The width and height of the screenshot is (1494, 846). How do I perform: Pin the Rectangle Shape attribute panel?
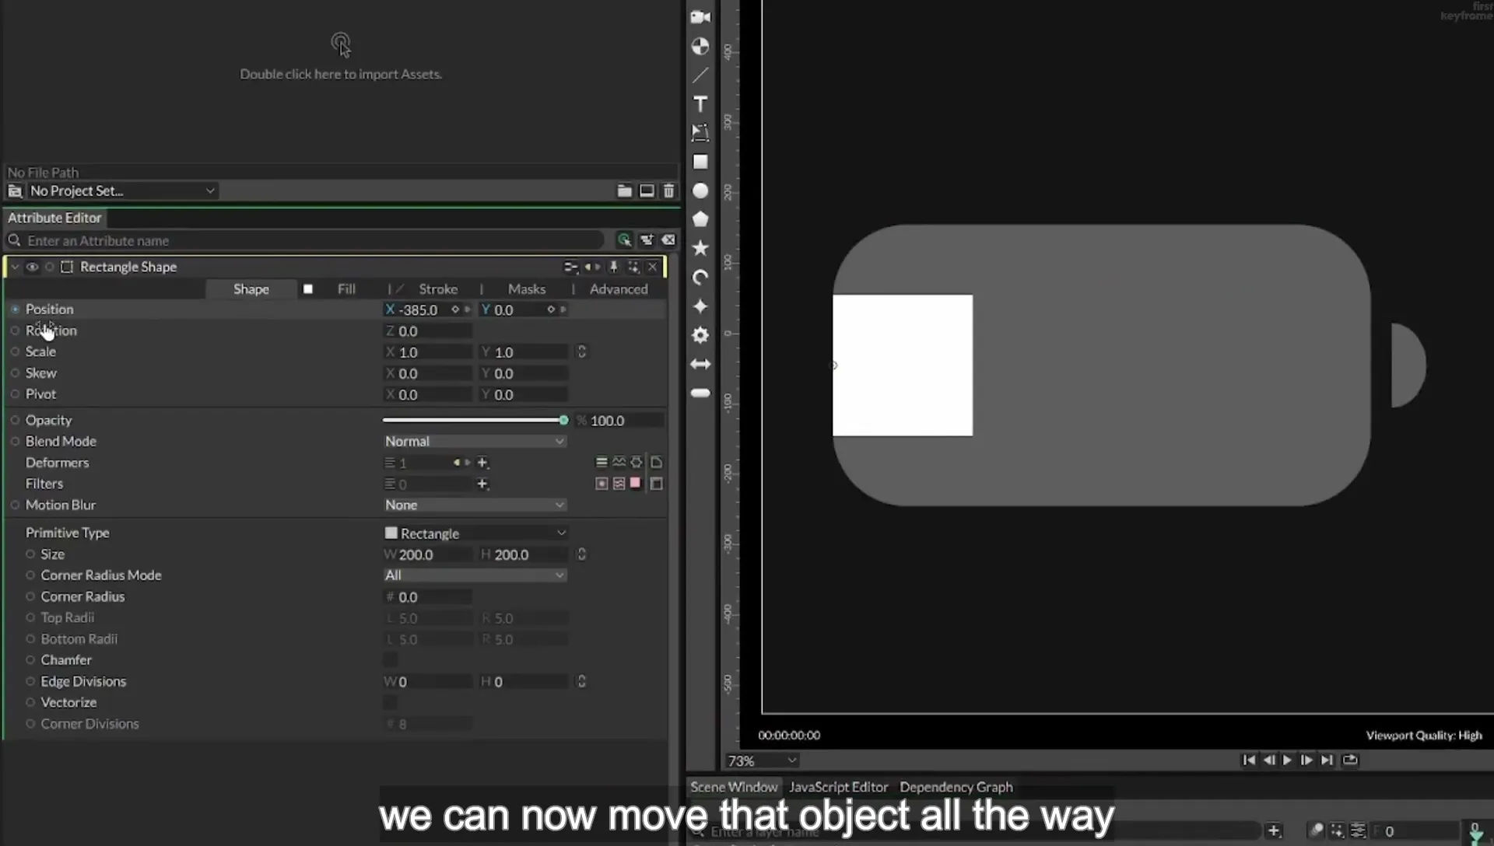coord(613,267)
